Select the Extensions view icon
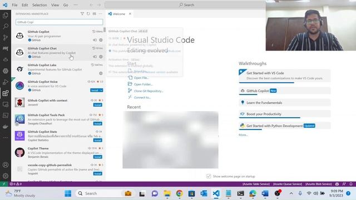 (x=6, y=93)
